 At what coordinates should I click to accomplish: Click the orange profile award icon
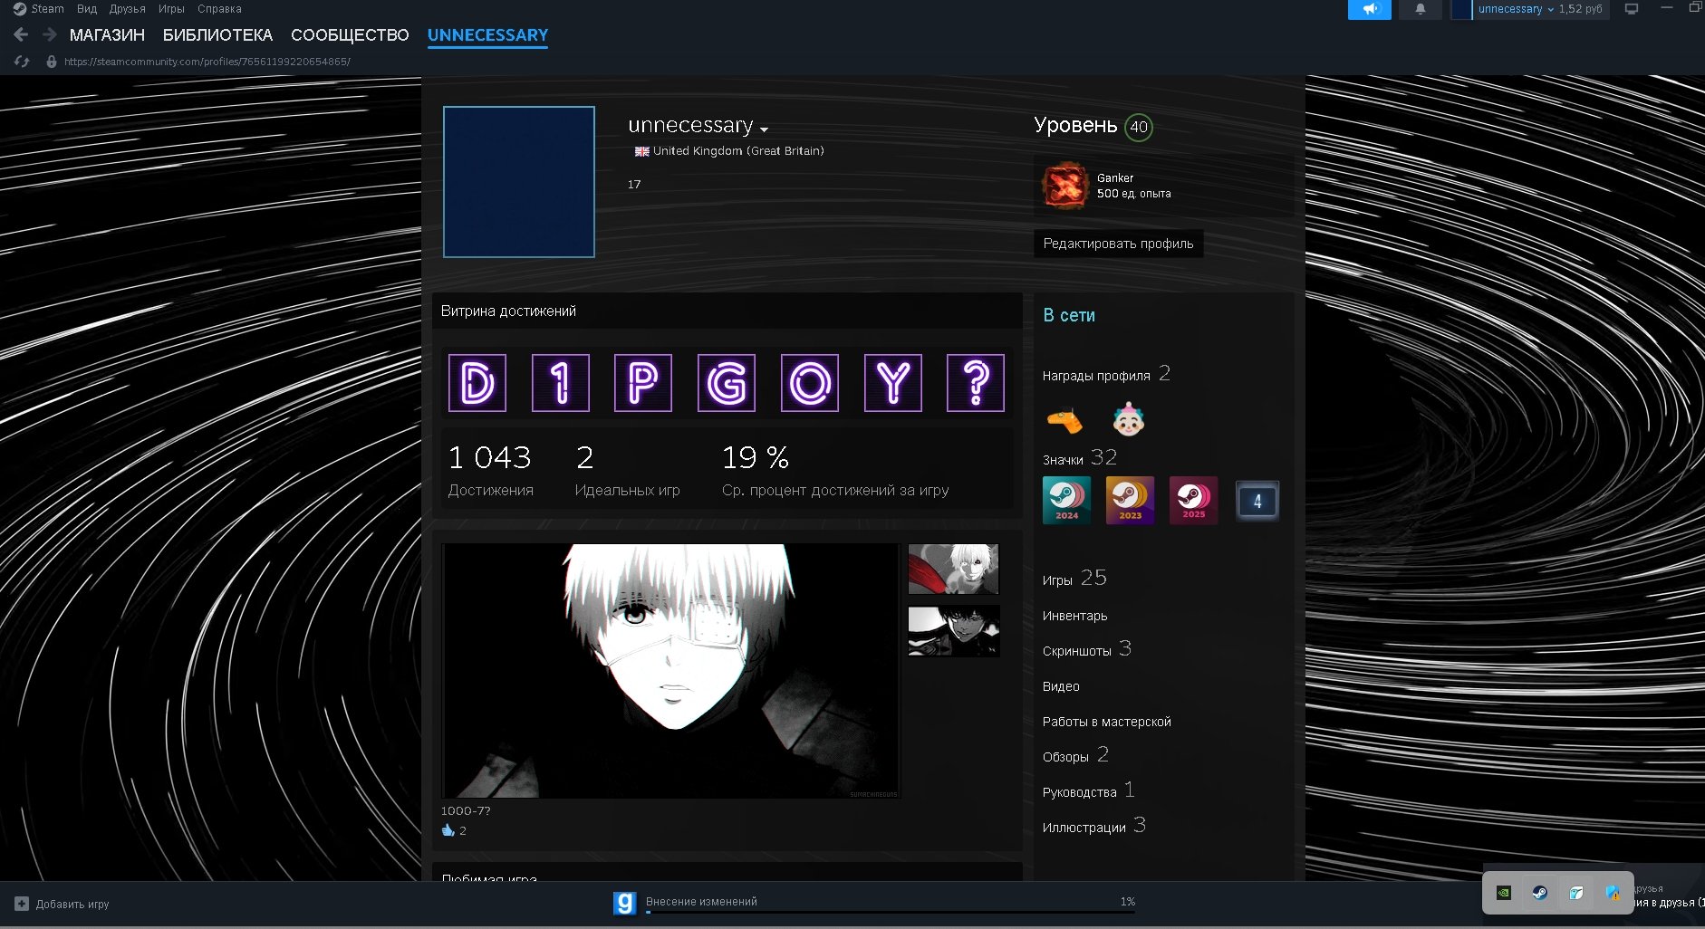[x=1064, y=420]
